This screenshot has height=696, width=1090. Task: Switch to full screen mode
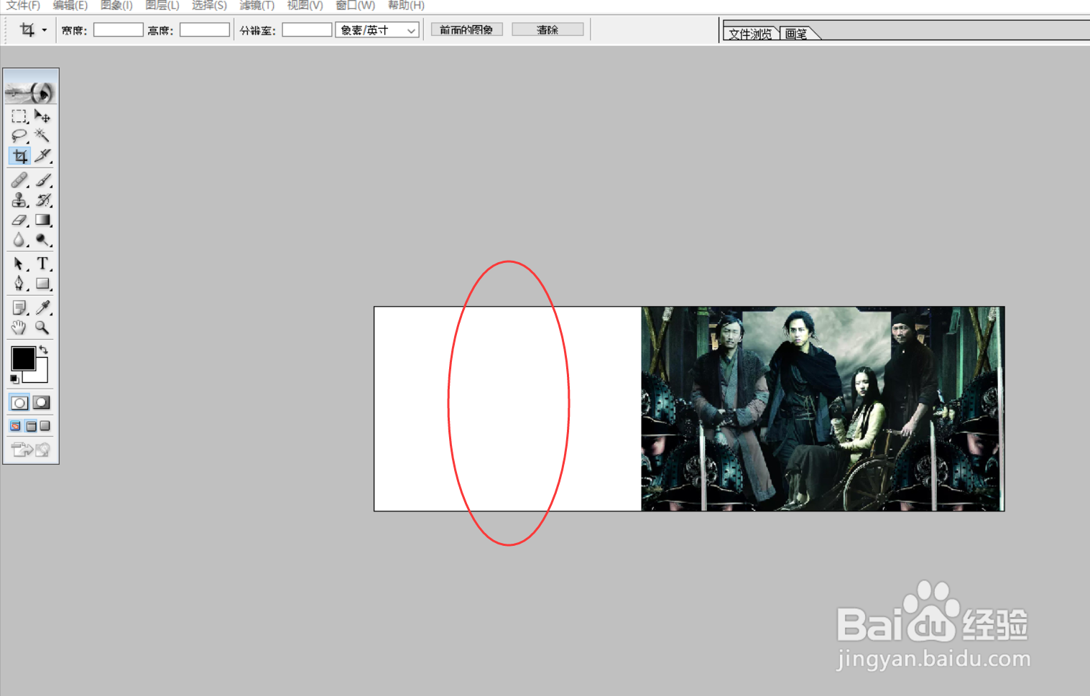tap(45, 426)
